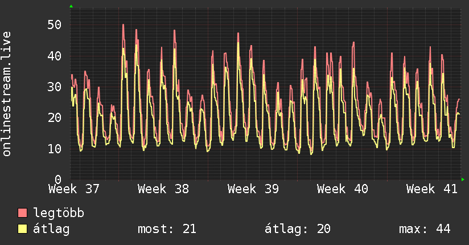Click the 10 value on the y-axis
The width and height of the screenshot is (469, 245).
coord(55,149)
